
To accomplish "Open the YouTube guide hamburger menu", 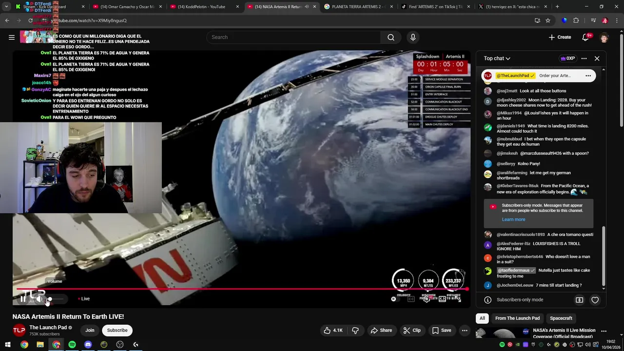I will (12, 37).
